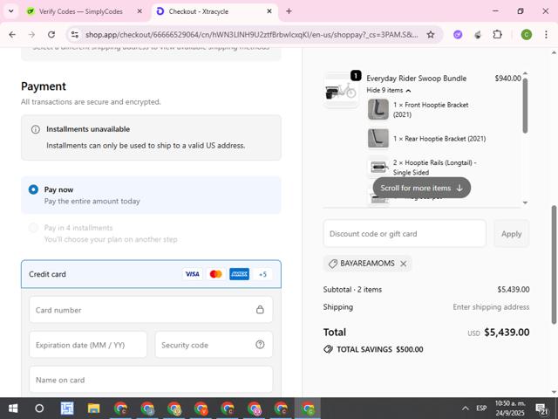Click the Installments unavailable info icon
558x419 pixels.
click(35, 129)
